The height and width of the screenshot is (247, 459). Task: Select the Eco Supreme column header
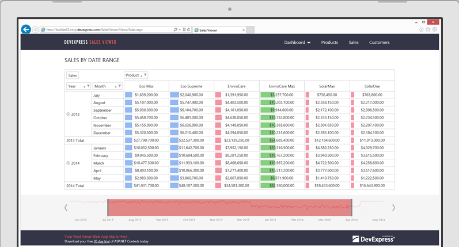point(191,86)
